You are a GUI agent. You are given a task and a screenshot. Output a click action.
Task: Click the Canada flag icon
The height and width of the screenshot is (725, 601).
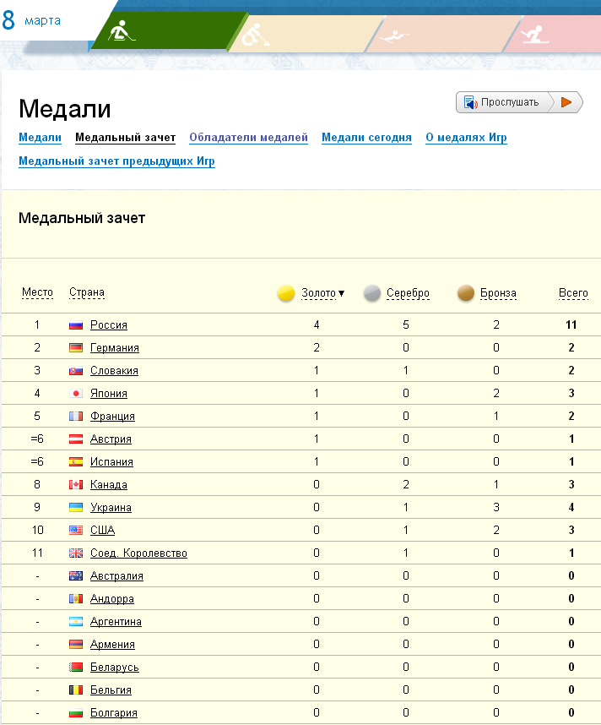pos(76,485)
